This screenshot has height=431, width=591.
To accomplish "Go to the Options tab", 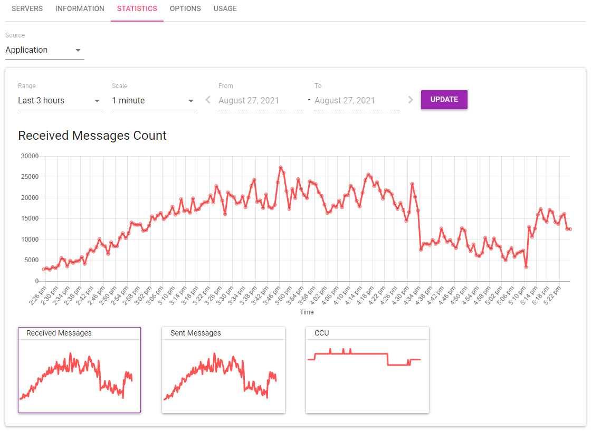I will tap(185, 8).
